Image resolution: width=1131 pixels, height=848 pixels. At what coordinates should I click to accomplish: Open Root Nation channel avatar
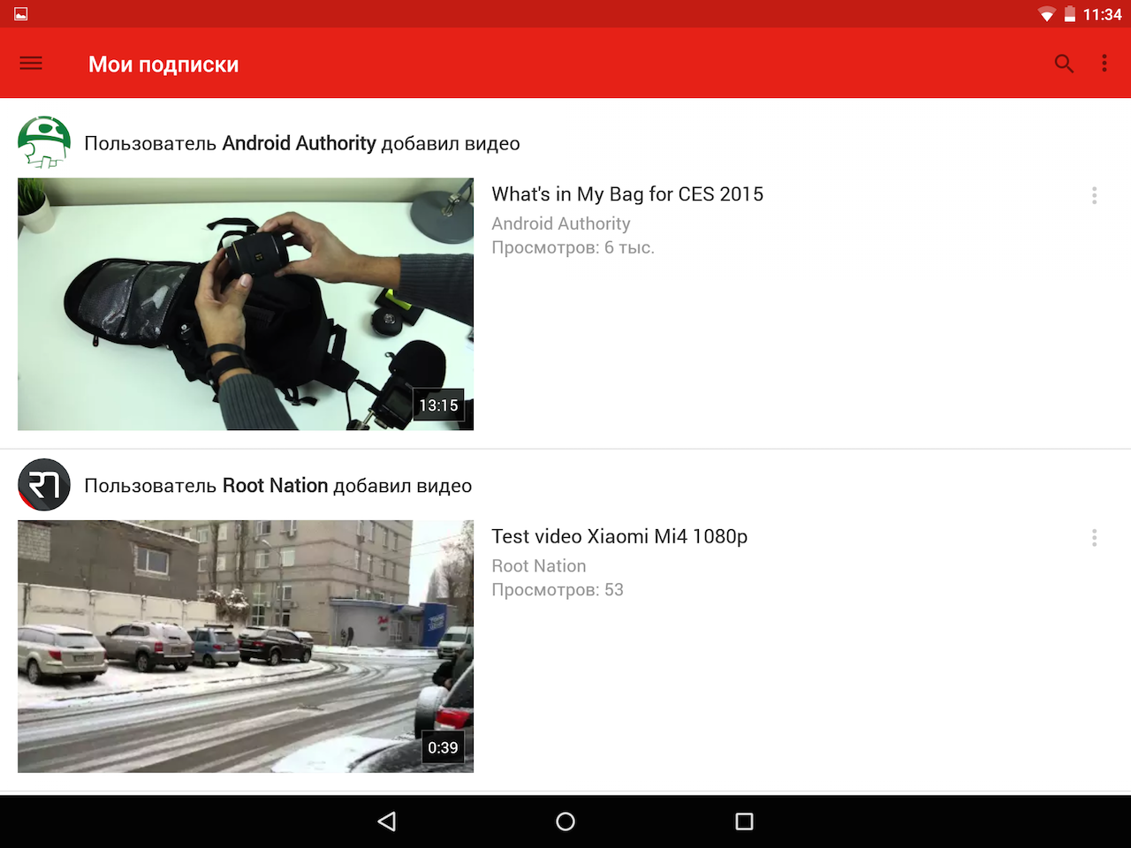click(44, 485)
